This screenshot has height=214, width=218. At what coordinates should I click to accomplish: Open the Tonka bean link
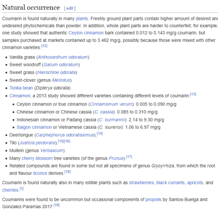click(21, 88)
